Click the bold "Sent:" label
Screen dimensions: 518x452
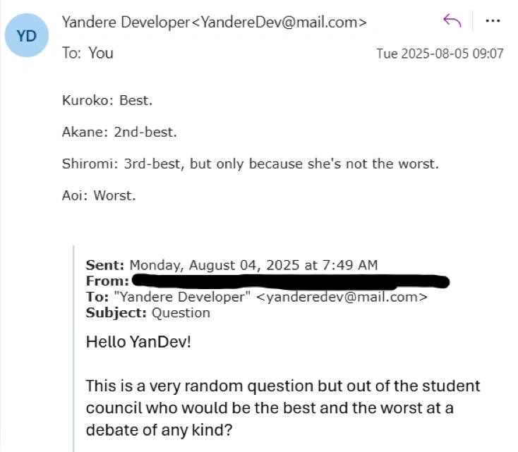[x=105, y=266]
